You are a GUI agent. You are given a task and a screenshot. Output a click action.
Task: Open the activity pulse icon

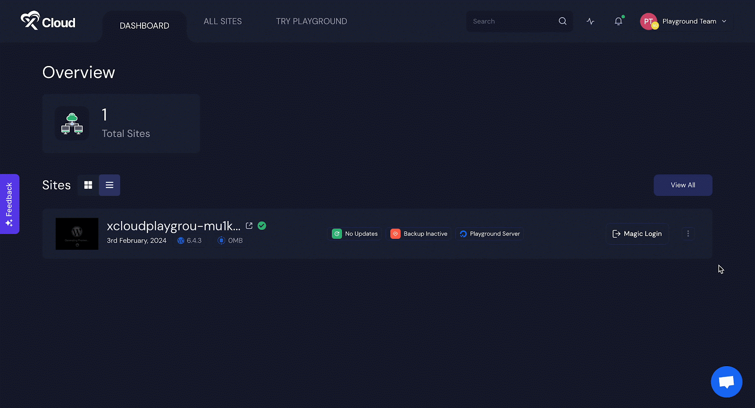pos(590,21)
